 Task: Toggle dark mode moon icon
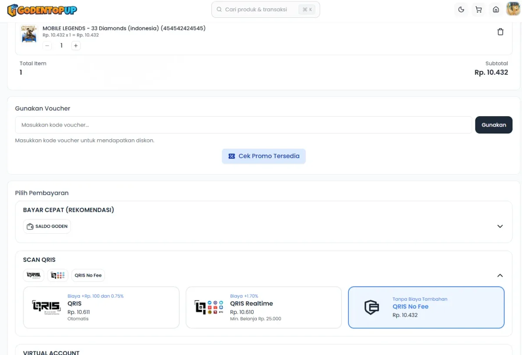462,10
